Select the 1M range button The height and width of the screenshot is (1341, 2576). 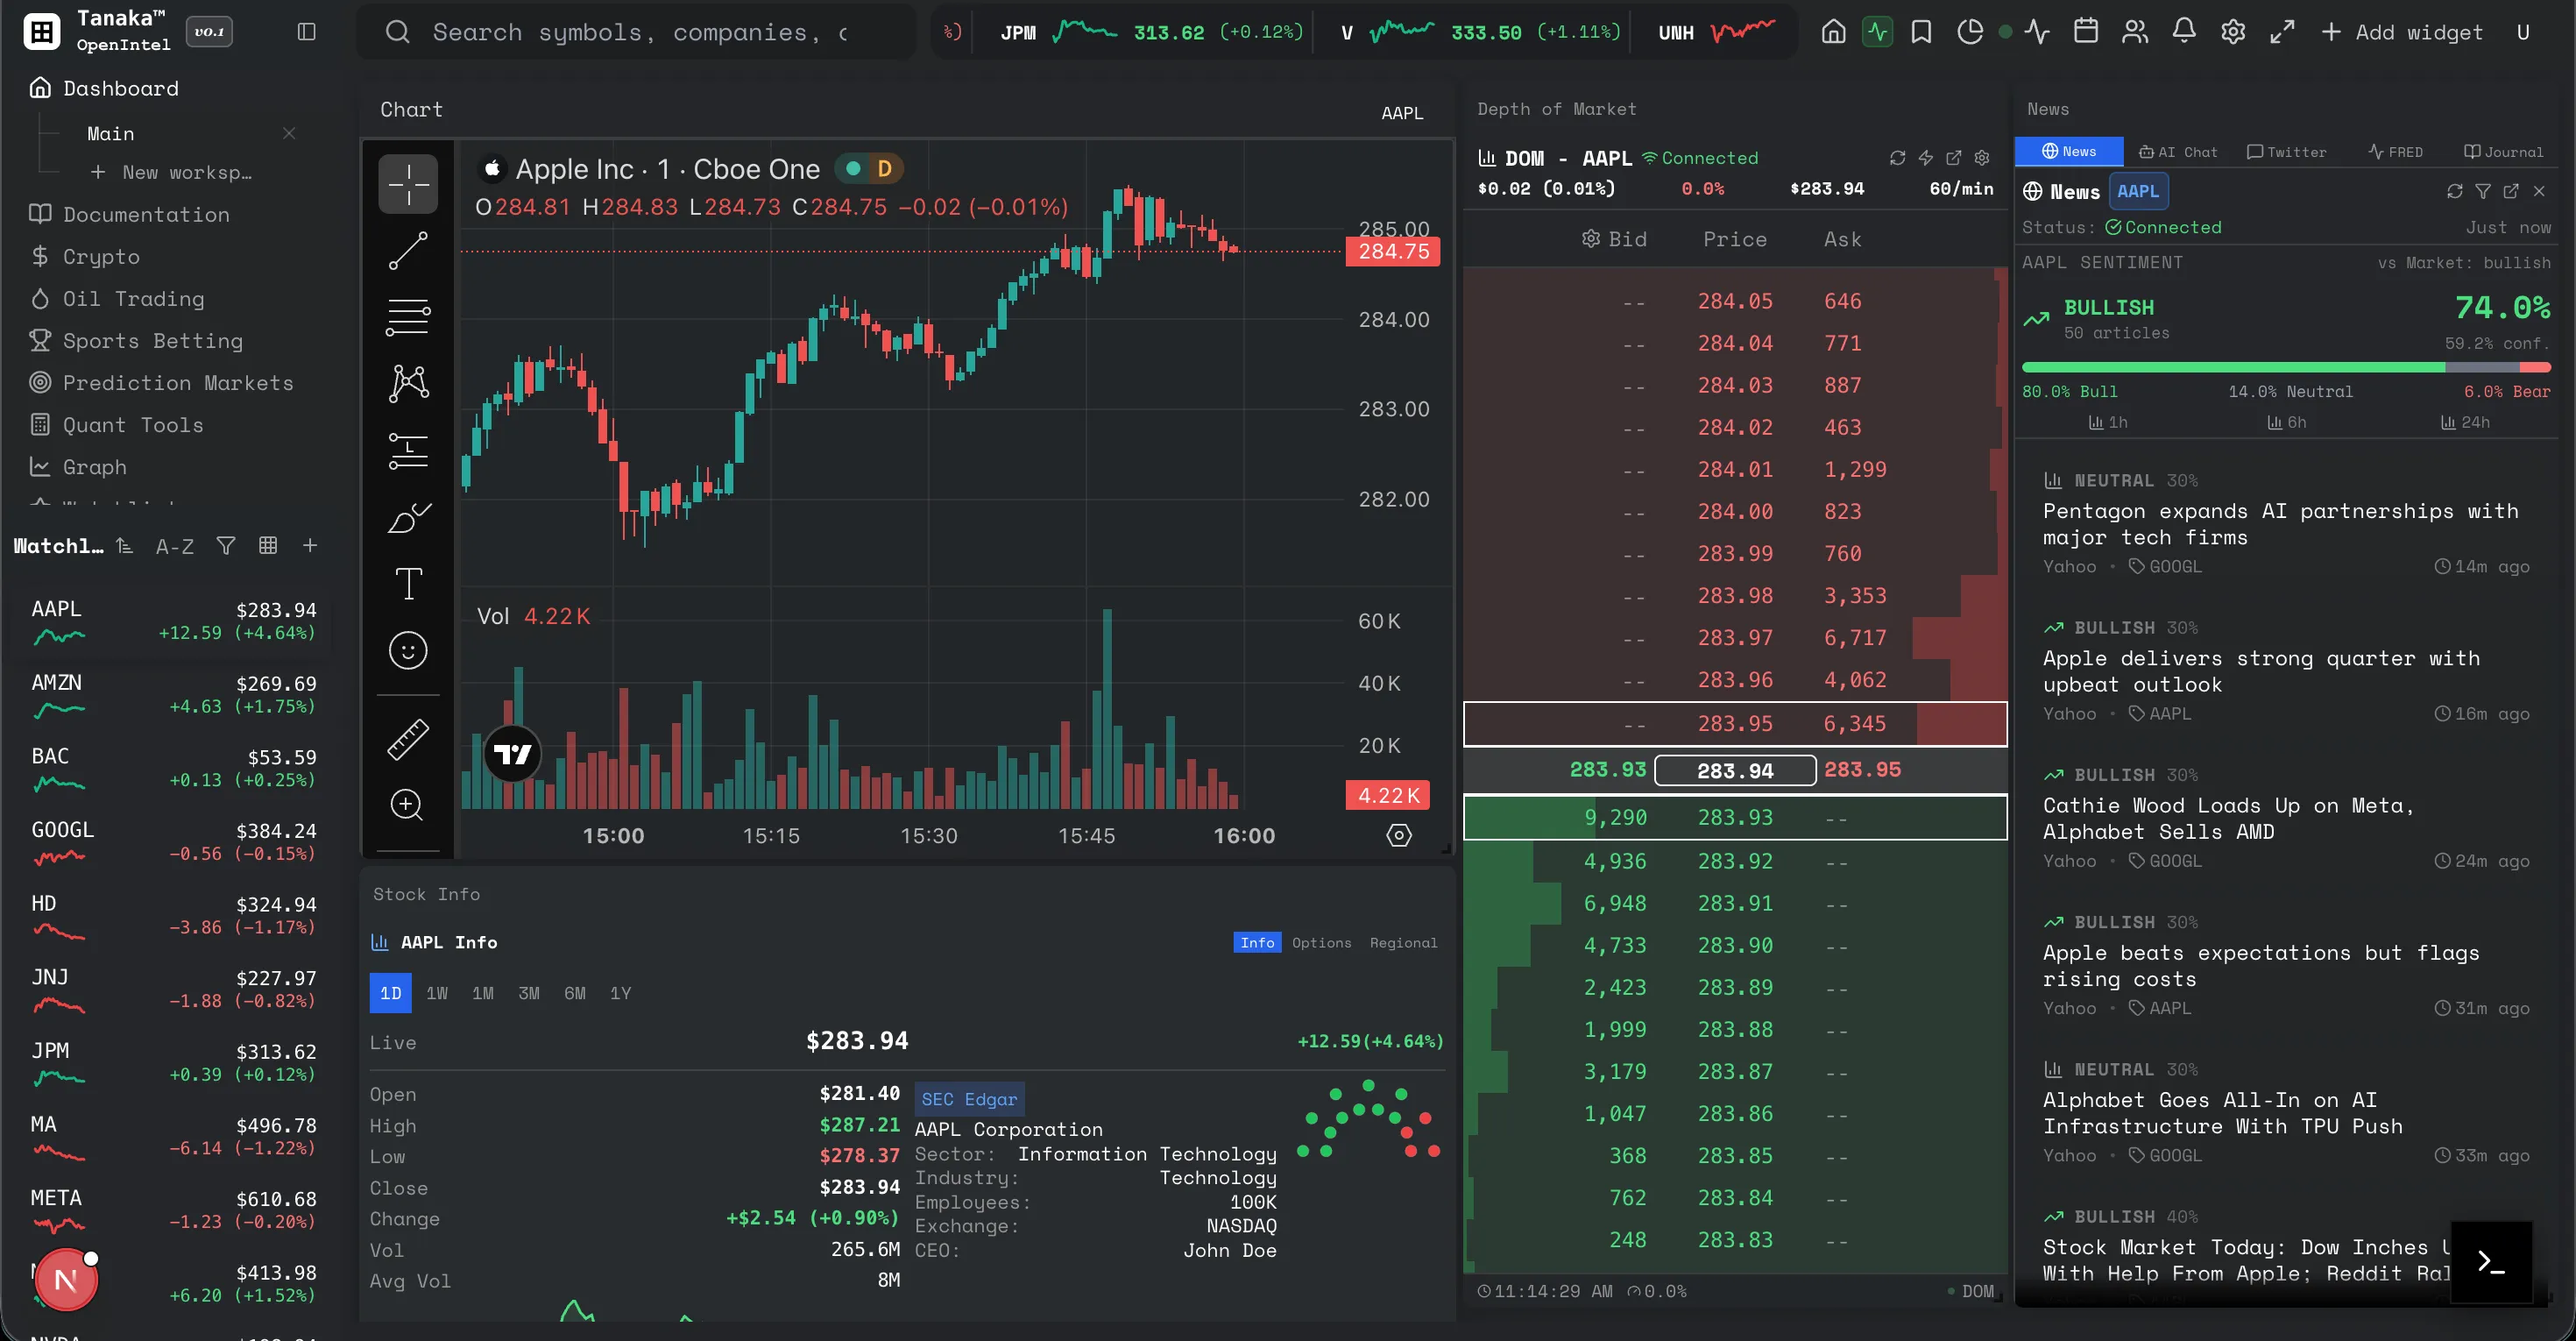(x=483, y=993)
